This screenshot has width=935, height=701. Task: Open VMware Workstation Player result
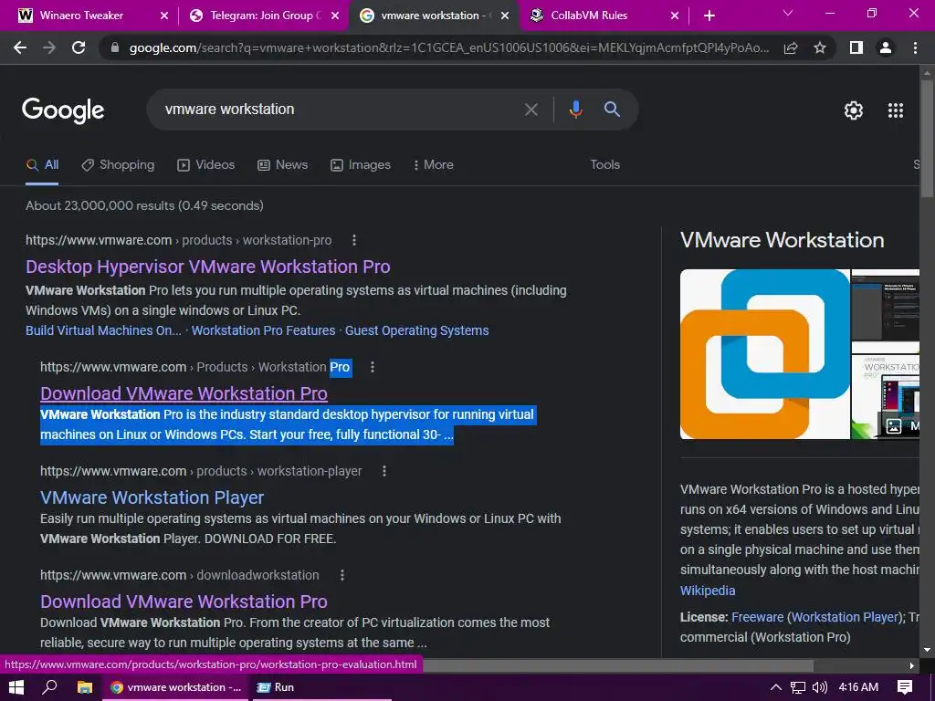(x=152, y=497)
